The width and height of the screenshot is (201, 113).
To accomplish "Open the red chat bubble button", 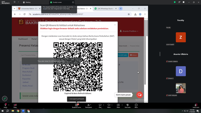I will [x=139, y=95].
